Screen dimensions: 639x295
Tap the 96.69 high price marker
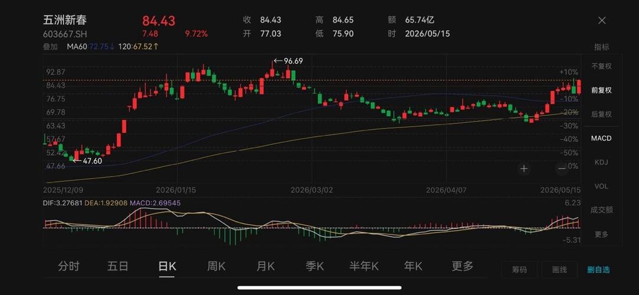[x=289, y=61]
